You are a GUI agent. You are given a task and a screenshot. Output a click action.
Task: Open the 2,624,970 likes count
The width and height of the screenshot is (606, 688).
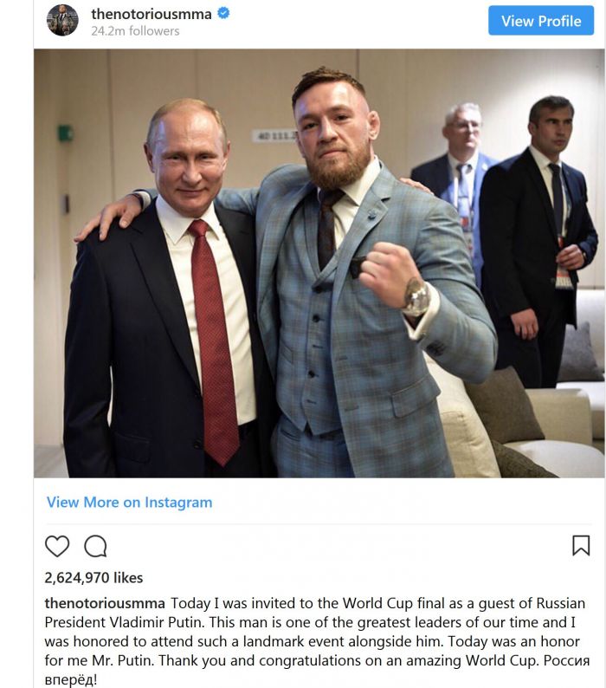click(93, 577)
